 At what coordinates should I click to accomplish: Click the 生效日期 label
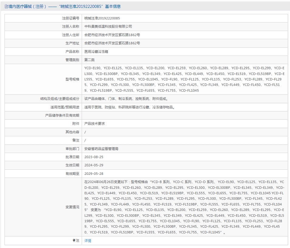72,165
